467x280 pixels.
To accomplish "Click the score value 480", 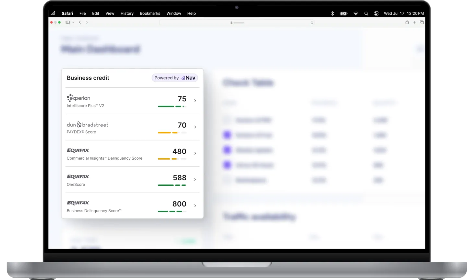I will point(179,151).
